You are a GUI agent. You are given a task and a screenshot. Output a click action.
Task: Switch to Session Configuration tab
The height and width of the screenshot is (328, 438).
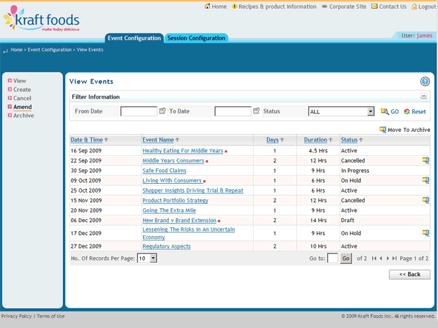click(196, 38)
